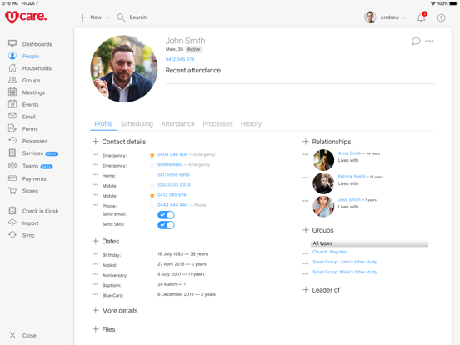Open Email envelope icon

point(12,116)
